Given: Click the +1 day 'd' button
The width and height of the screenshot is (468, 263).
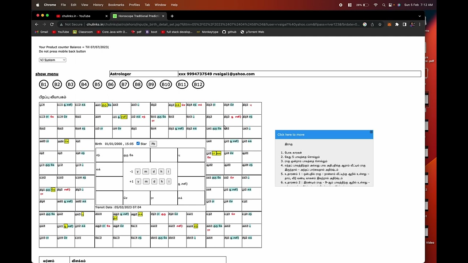Looking at the screenshot, I should tap(154, 182).
